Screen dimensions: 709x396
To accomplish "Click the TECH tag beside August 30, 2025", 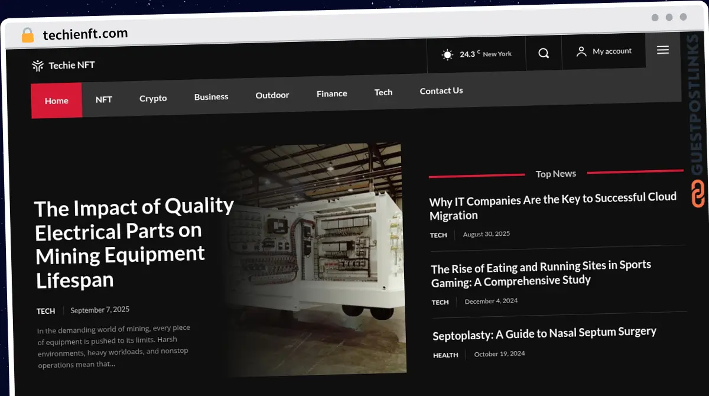I will [x=438, y=235].
